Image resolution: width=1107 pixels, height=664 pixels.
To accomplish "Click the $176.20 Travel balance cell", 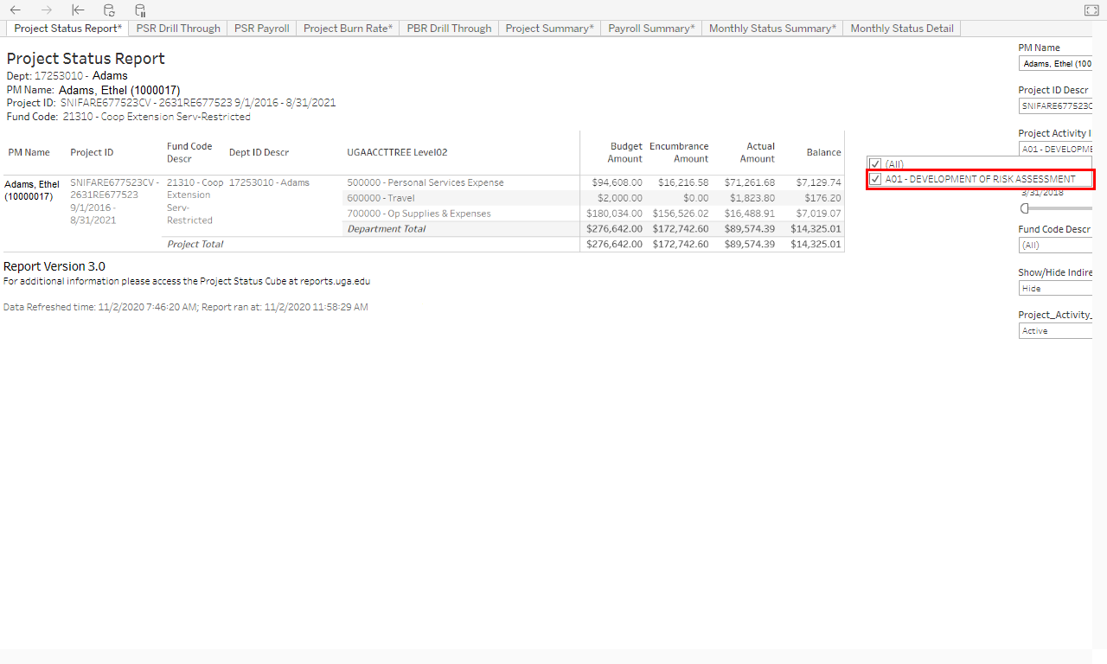I will click(x=822, y=198).
